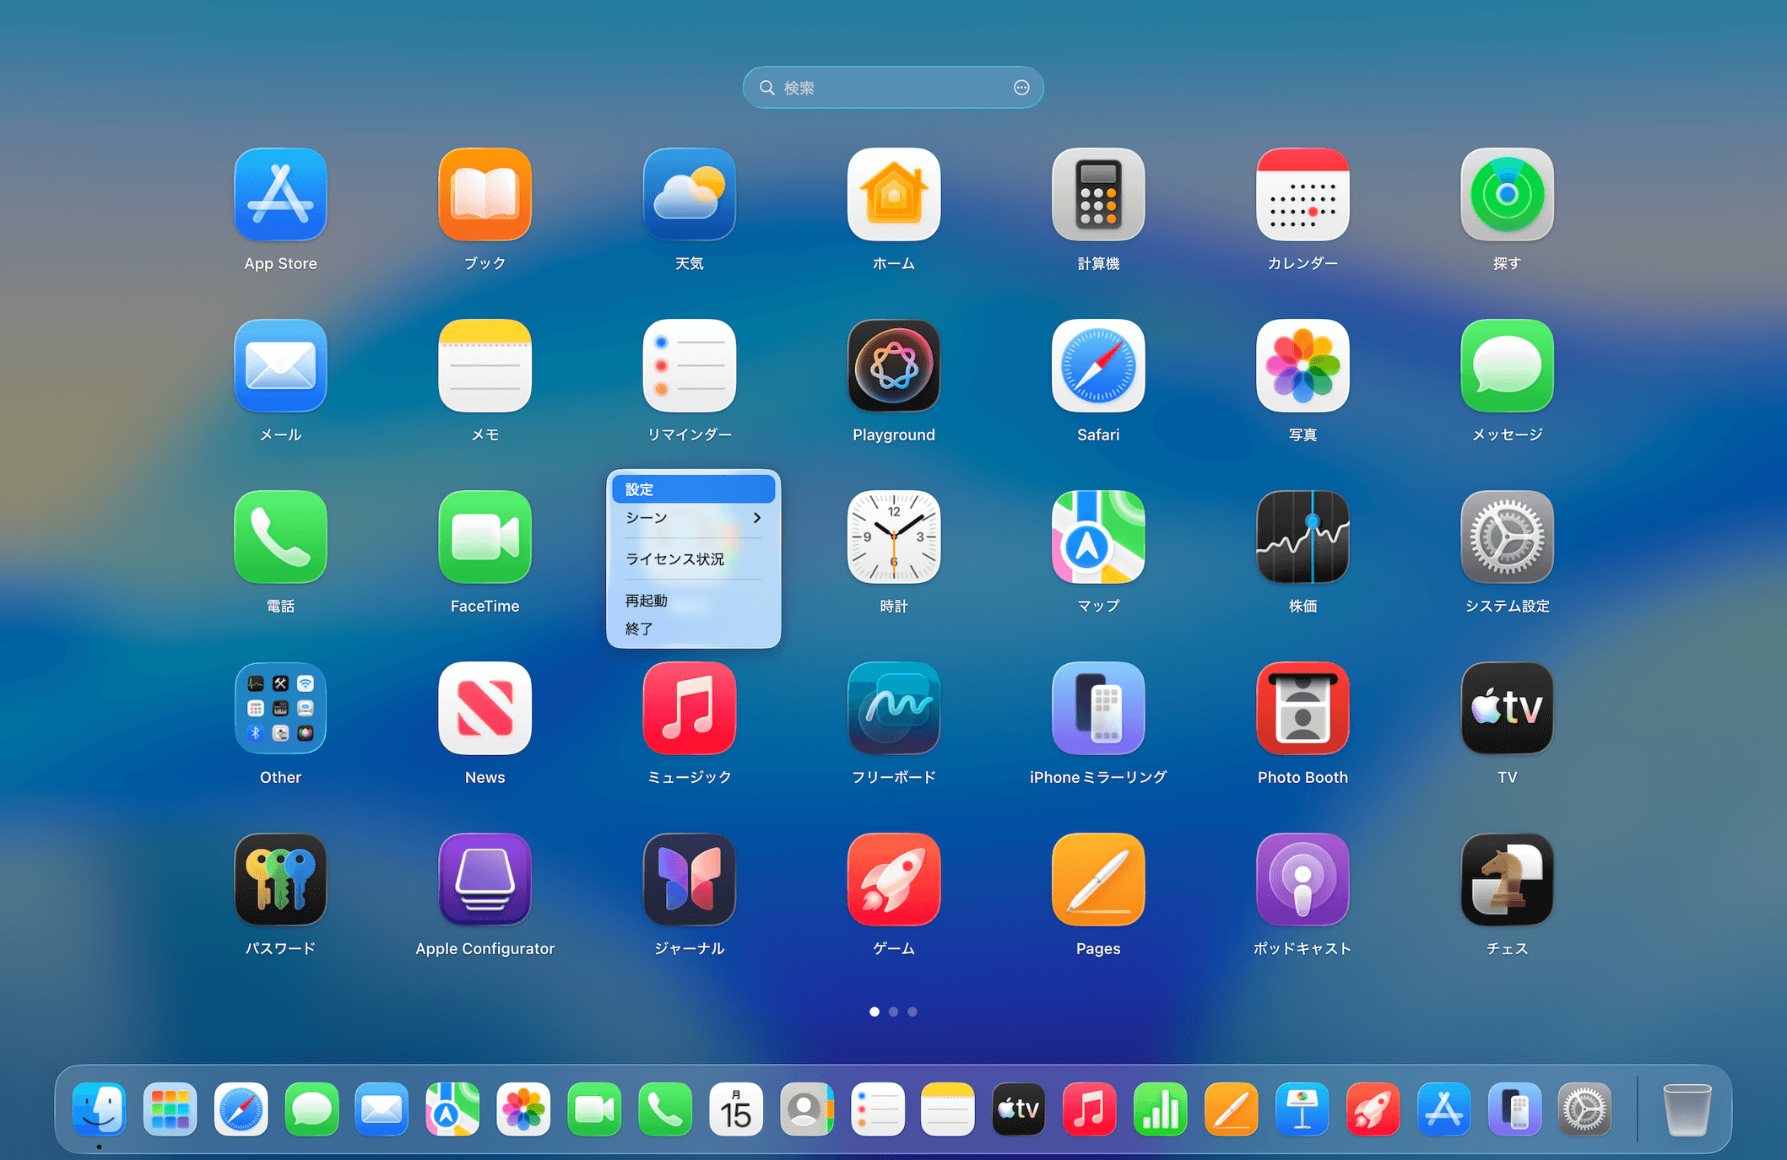Go to the second page dot
Viewport: 1787px width, 1160px height.
(893, 1012)
